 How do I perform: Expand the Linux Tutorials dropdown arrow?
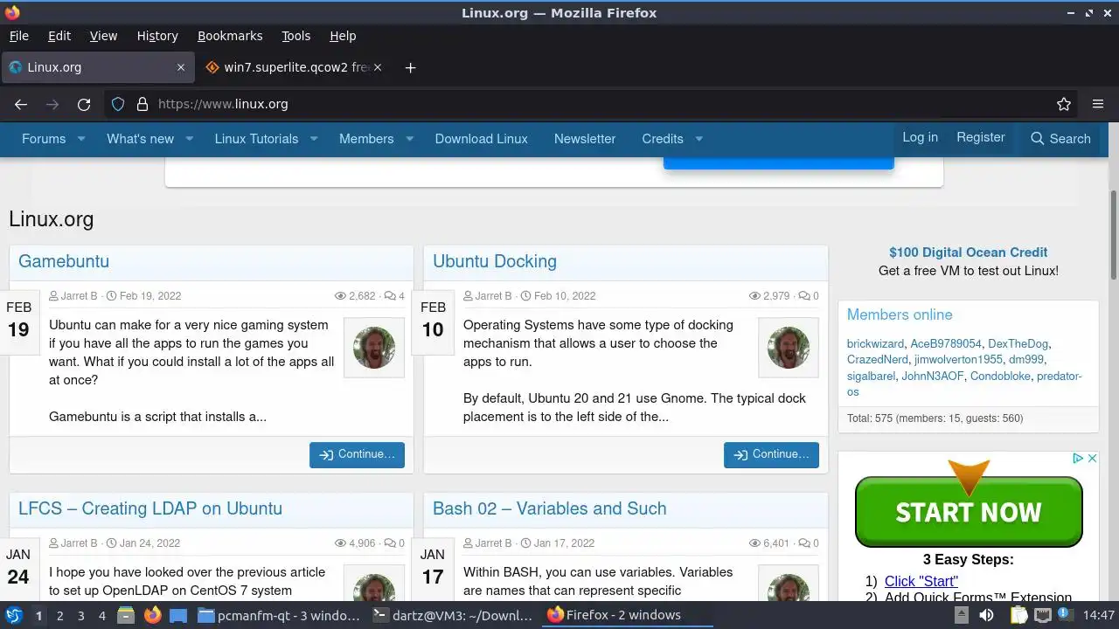pos(314,138)
